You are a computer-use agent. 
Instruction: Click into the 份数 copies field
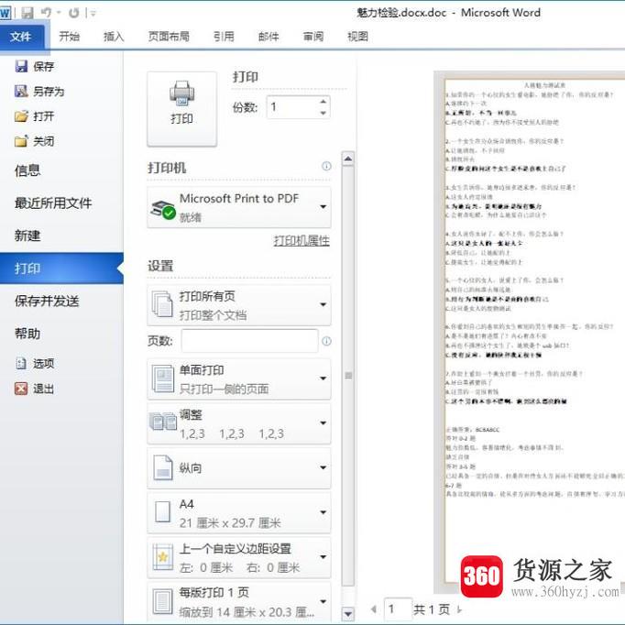(x=291, y=107)
